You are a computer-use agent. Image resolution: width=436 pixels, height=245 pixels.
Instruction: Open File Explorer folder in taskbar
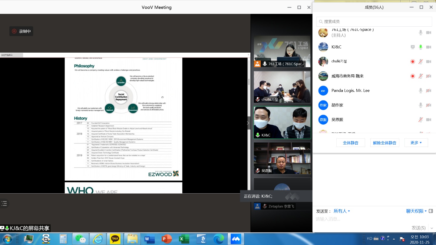pos(132,239)
